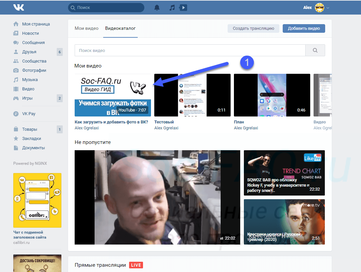This screenshot has height=272, width=361.
Task: Click the План video title
Action: pos(239,122)
